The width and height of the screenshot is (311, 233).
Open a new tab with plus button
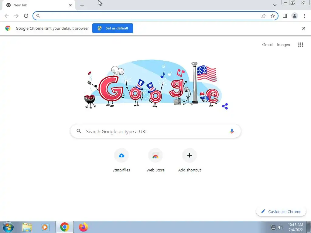coord(82,5)
